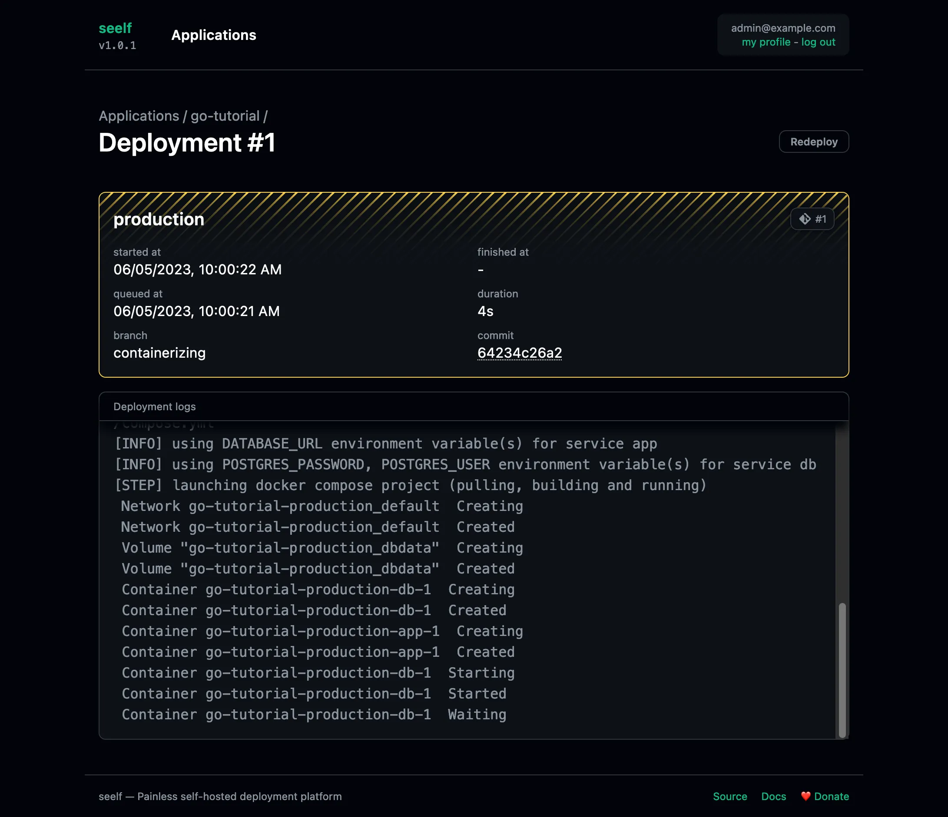Viewport: 948px width, 817px height.
Task: Open commit 64234c26a2 details
Action: click(520, 353)
